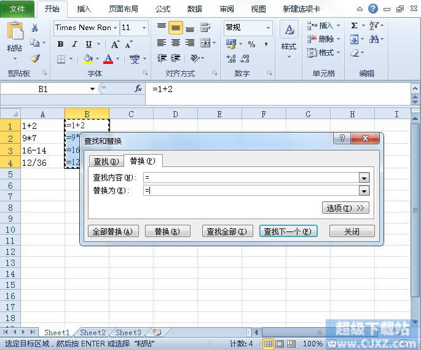421x350 pixels.
Task: Click the Paste (粘贴) clipboard icon
Action: 15,37
